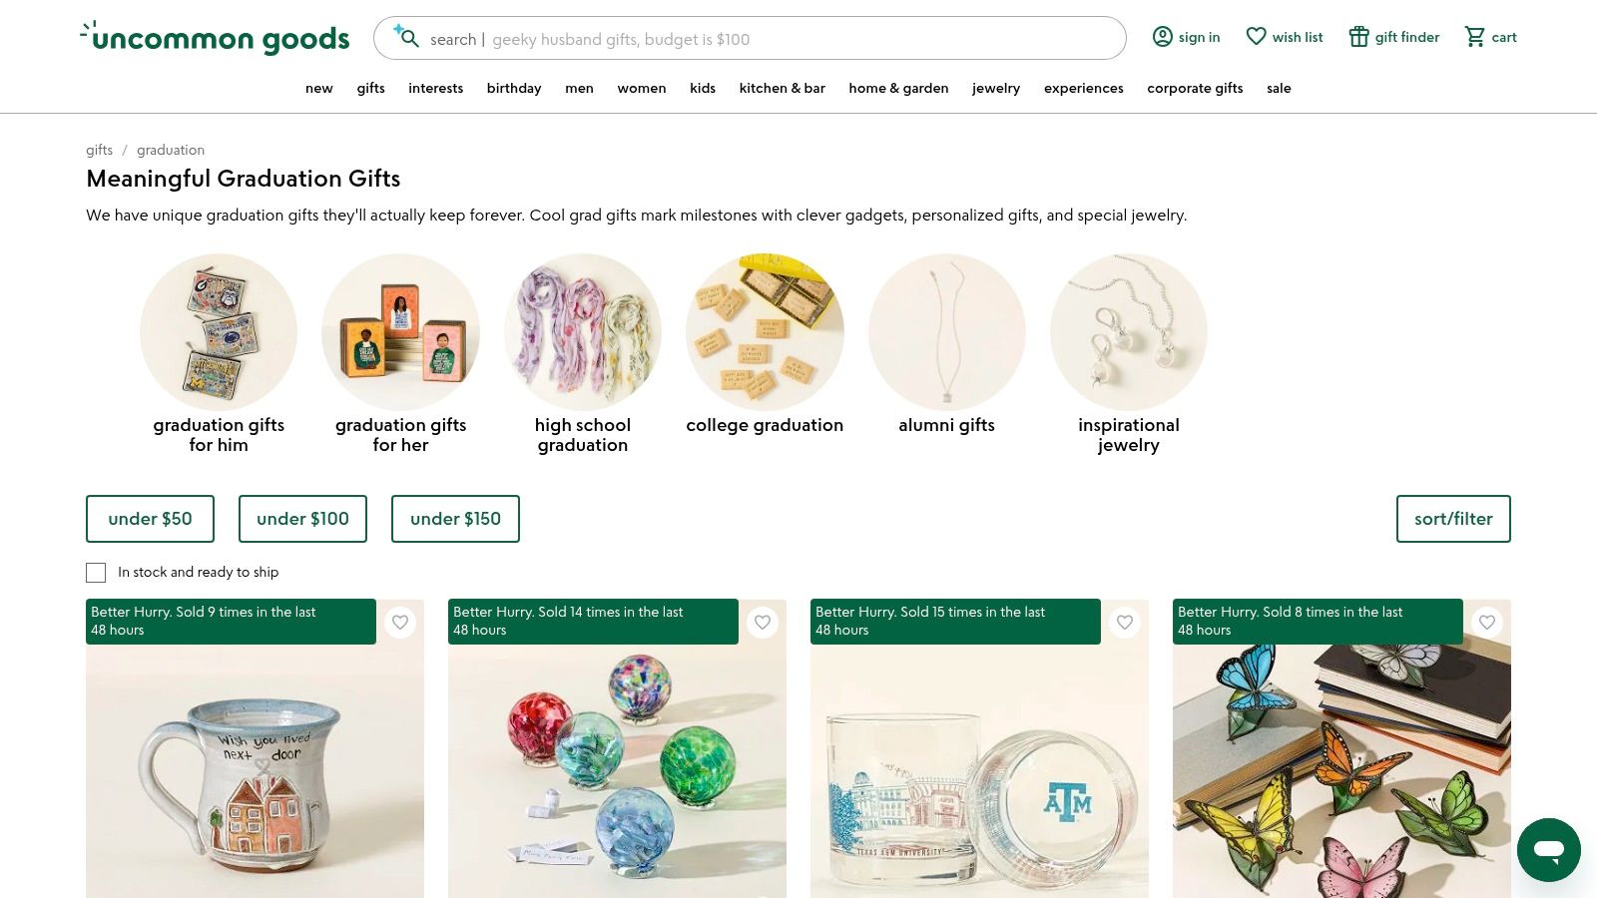The width and height of the screenshot is (1597, 898).
Task: Open college graduation category circle
Action: coord(765,332)
